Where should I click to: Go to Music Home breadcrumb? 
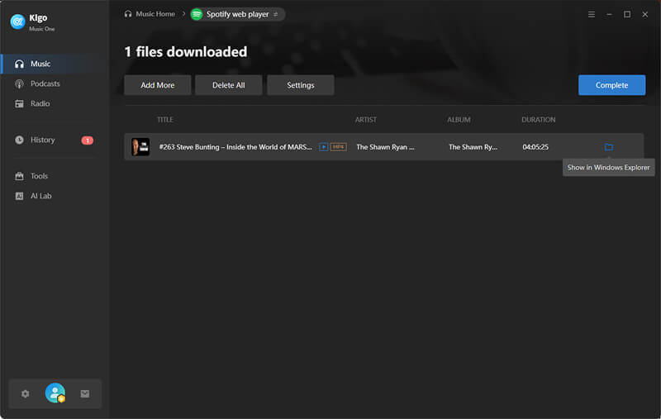(150, 14)
